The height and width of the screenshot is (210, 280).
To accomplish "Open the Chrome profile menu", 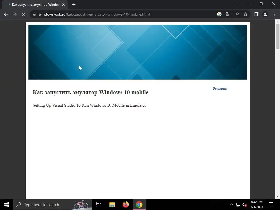I will [x=265, y=14].
